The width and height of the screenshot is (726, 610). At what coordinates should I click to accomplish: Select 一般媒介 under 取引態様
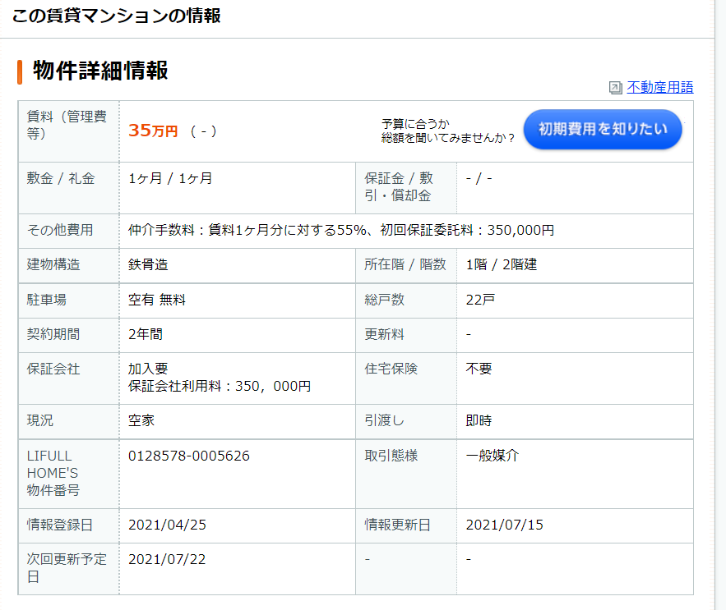tap(492, 456)
